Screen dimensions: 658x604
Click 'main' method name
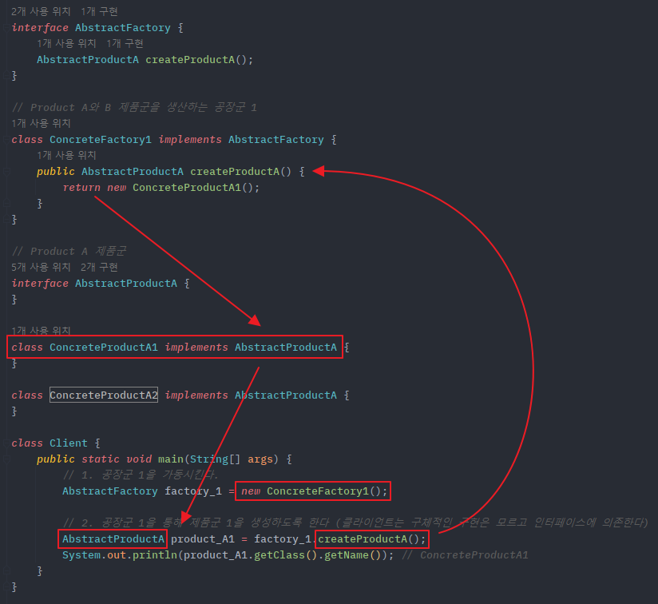click(x=171, y=459)
